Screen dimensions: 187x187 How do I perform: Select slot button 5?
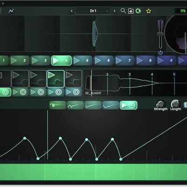click(82, 60)
